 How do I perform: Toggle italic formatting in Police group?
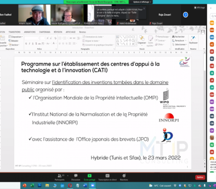29,43
